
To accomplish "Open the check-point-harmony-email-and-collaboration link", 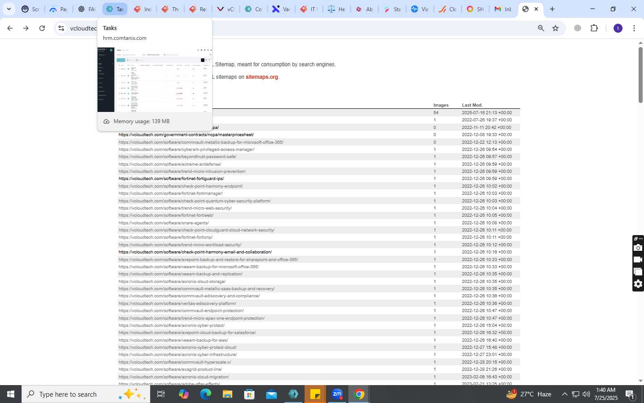I will point(195,252).
